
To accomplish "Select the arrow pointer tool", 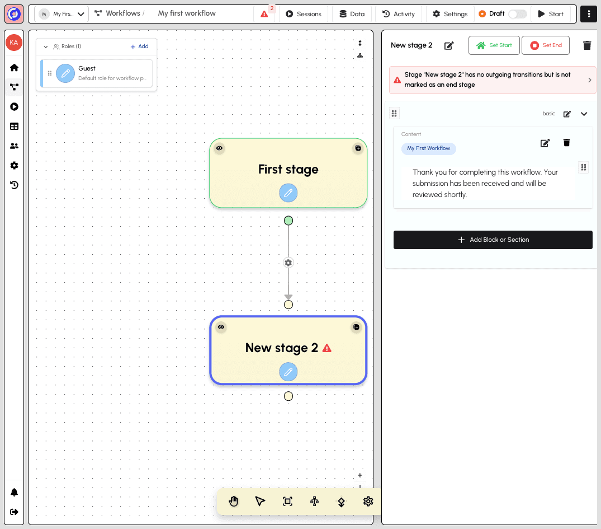I will (260, 501).
